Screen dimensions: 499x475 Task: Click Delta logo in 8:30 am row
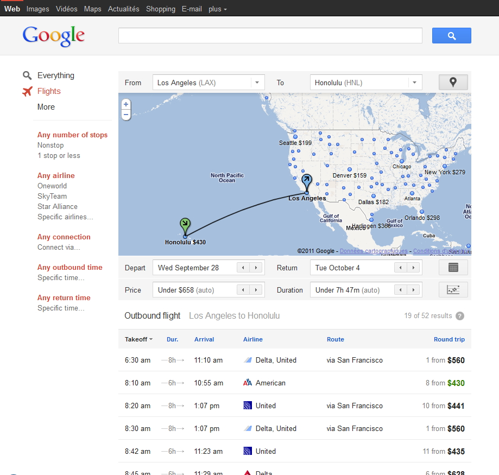click(247, 428)
